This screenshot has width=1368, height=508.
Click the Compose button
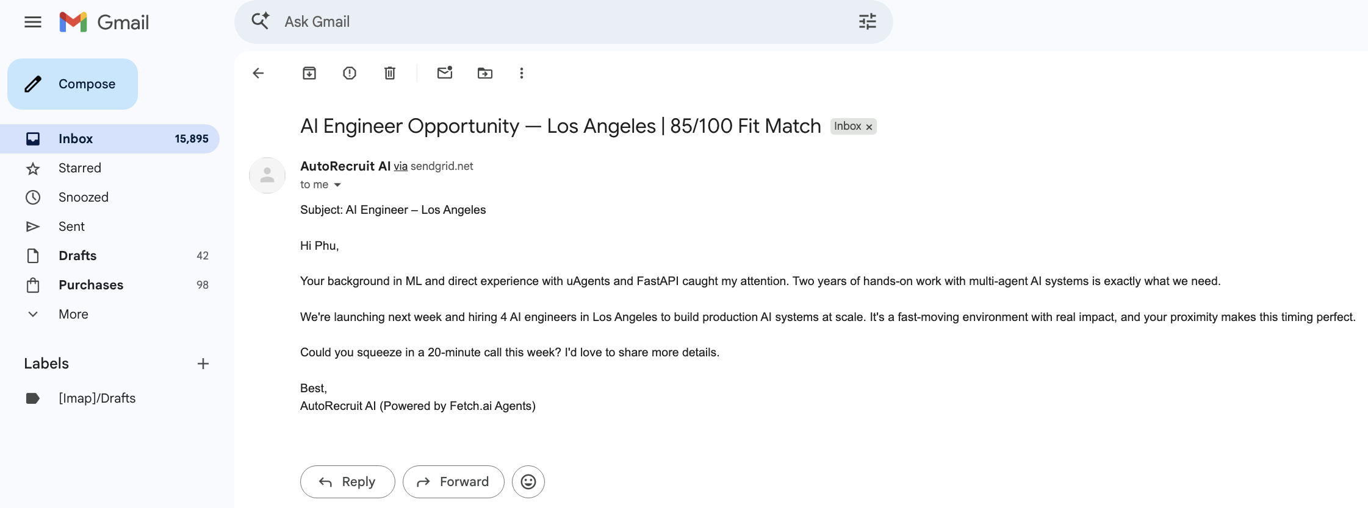[73, 84]
